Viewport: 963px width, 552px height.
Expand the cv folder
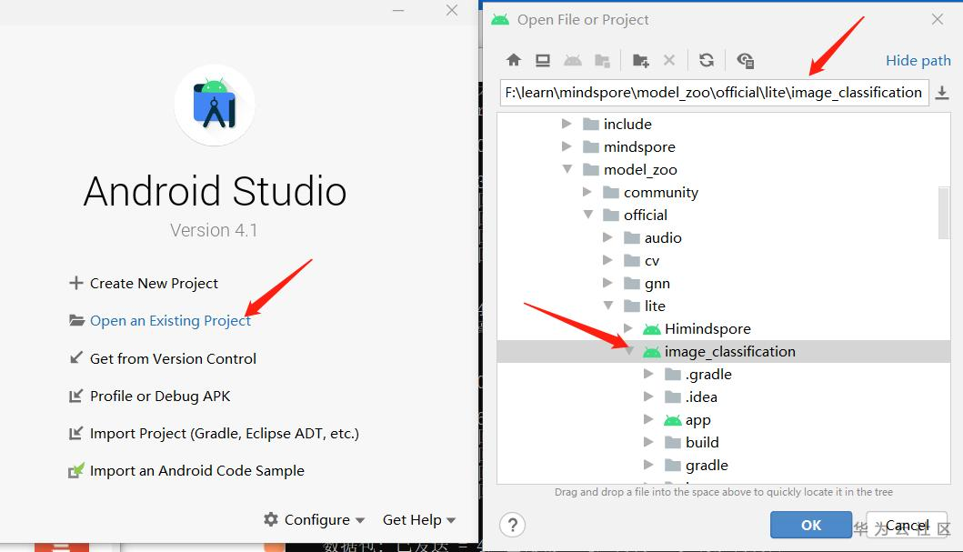(x=607, y=260)
